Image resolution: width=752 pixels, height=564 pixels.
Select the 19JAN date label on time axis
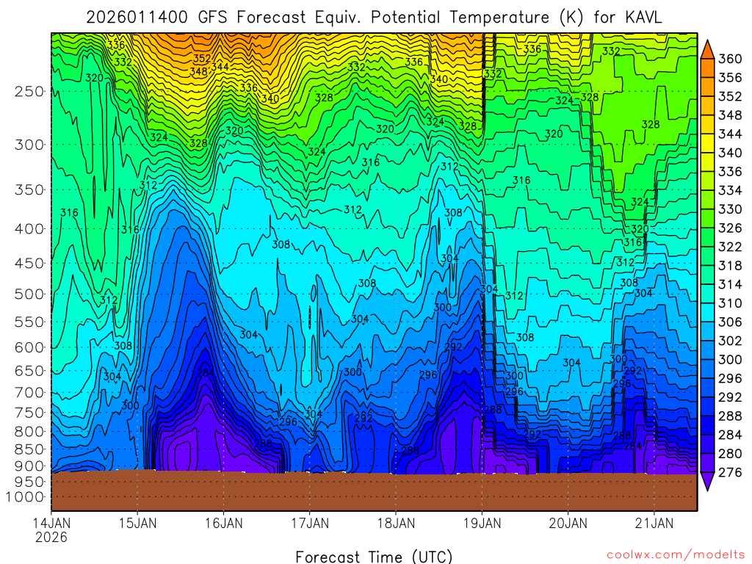[x=482, y=523]
